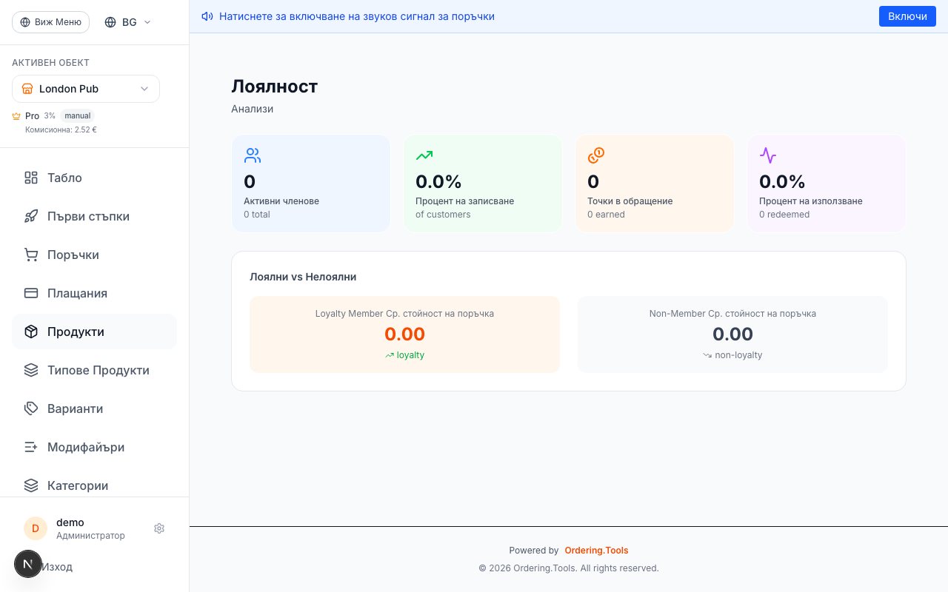Click the speaker icon in the notification banner
948x592 pixels.
point(207,16)
